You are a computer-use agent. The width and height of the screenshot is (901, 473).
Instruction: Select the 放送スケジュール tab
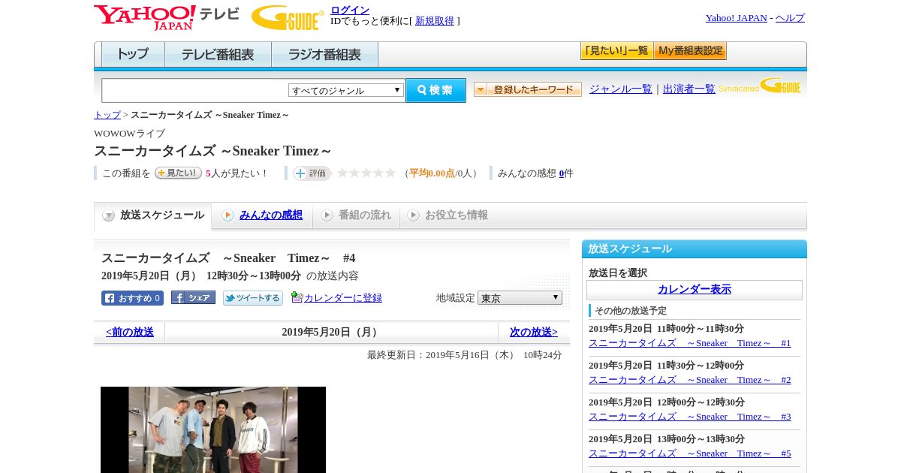click(x=153, y=215)
